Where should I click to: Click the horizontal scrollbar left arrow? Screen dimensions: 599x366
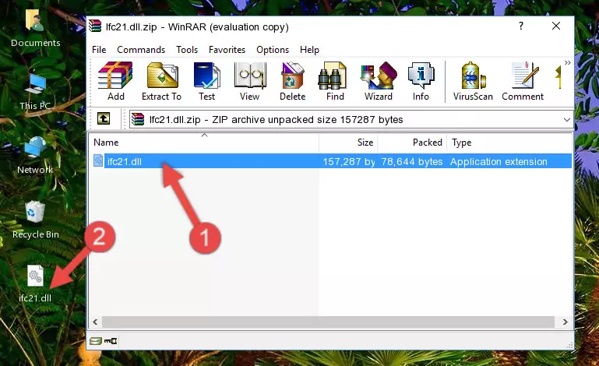coord(95,322)
